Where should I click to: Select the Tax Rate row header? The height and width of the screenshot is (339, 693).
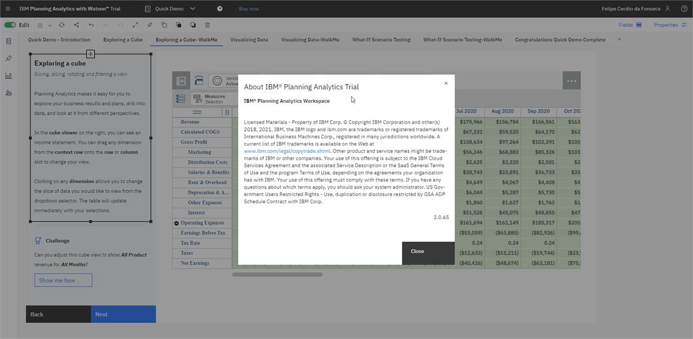[202, 243]
